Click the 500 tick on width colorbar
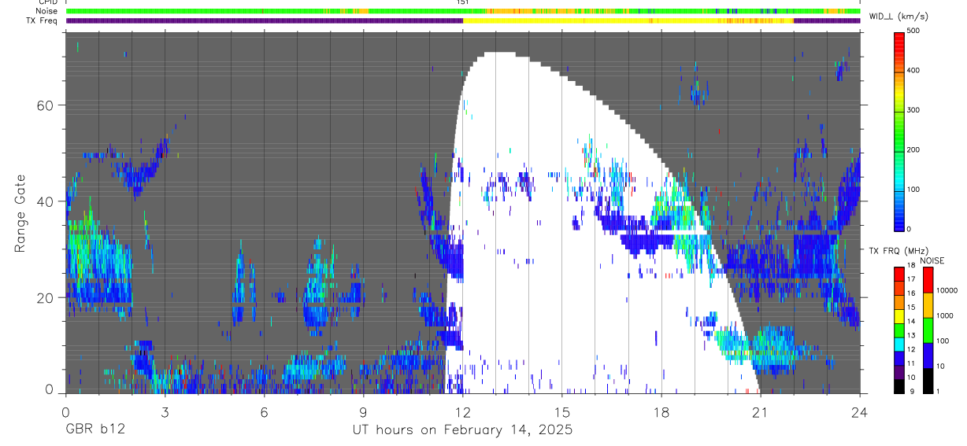 point(914,31)
